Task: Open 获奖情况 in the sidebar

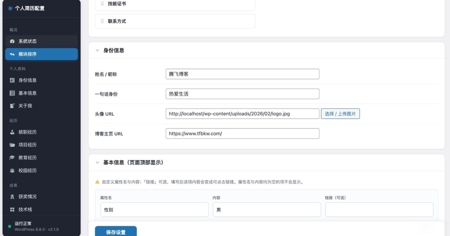Action: (x=41, y=197)
